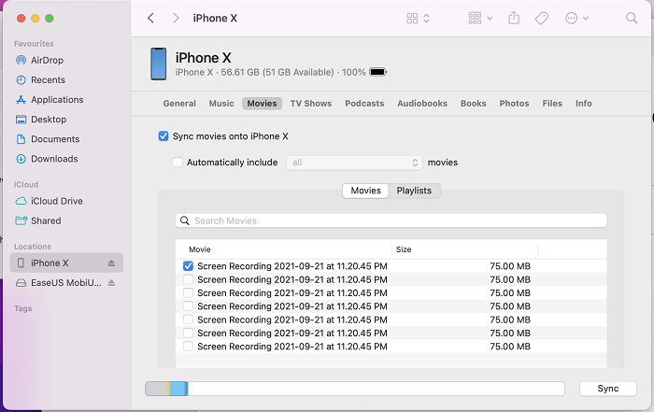Uncheck Sync movies onto iPhone X
The height and width of the screenshot is (412, 654).
point(164,136)
